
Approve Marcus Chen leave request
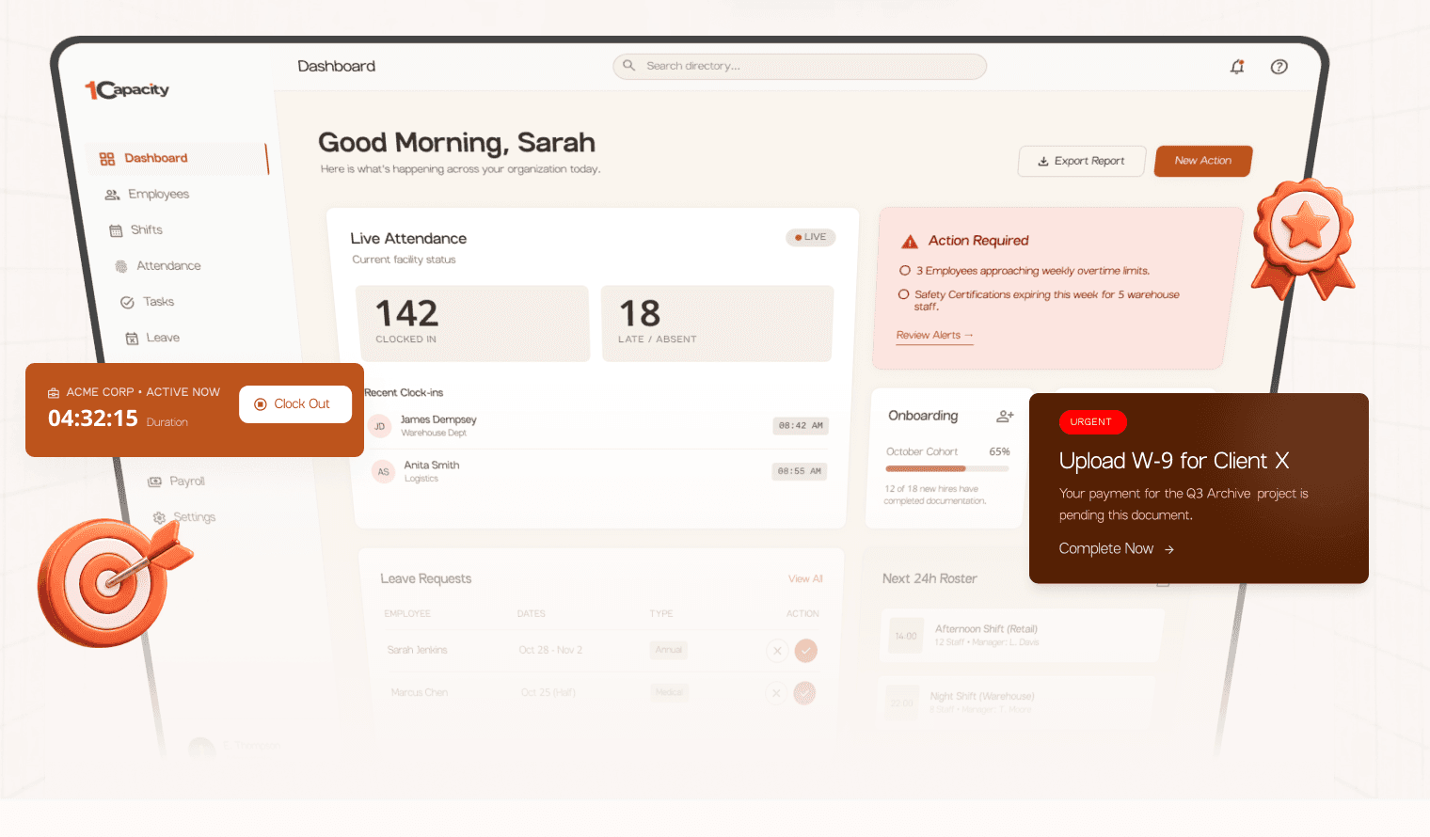coord(804,693)
